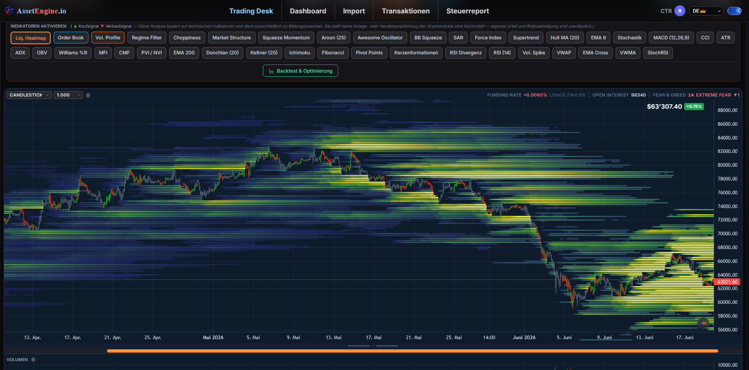Switch to the Trading Desk tab
The image size is (749, 370).
[x=251, y=11]
